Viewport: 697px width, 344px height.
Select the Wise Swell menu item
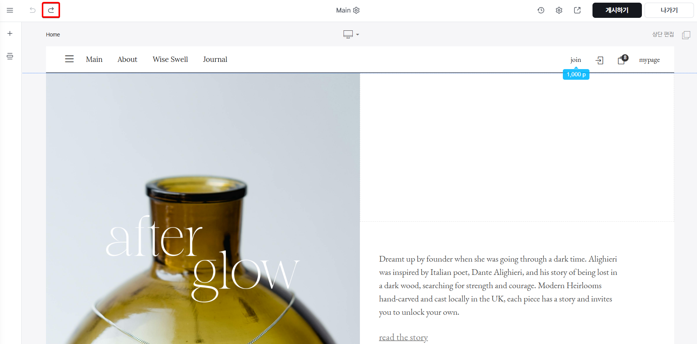point(170,59)
